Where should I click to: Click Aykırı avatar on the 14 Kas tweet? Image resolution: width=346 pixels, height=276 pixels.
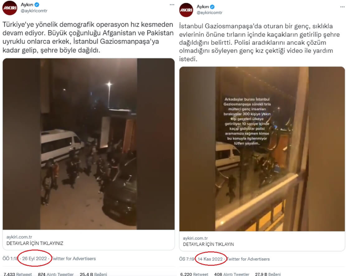click(187, 10)
